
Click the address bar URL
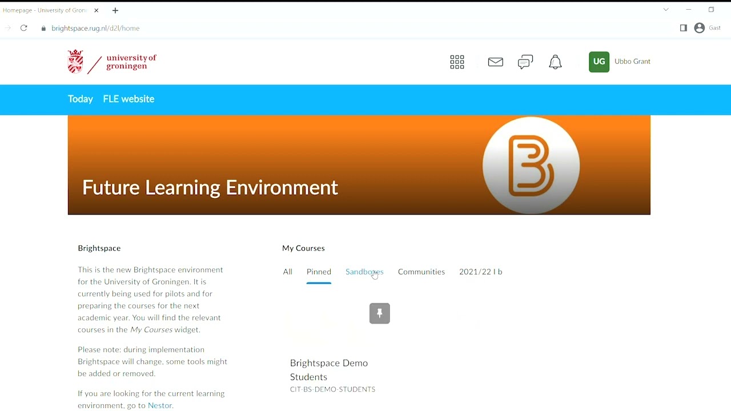96,29
